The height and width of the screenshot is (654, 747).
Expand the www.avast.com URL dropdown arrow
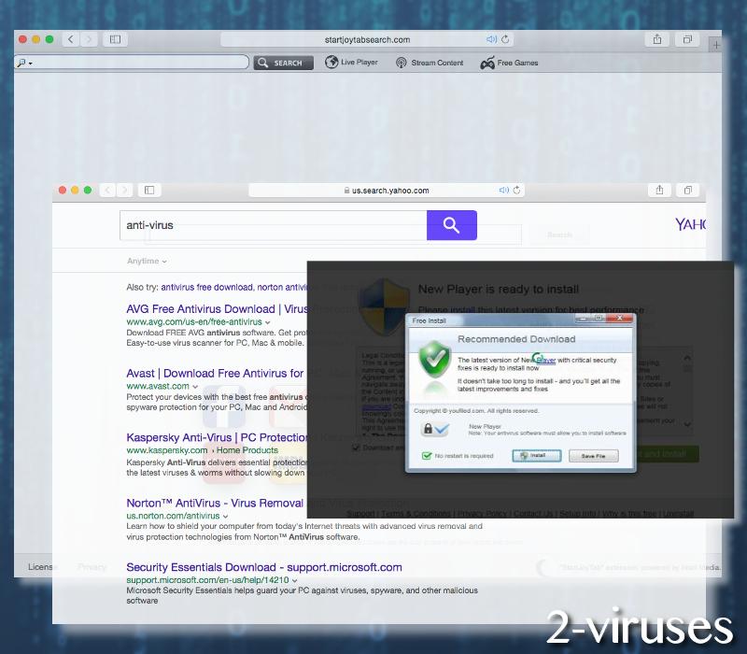click(195, 387)
